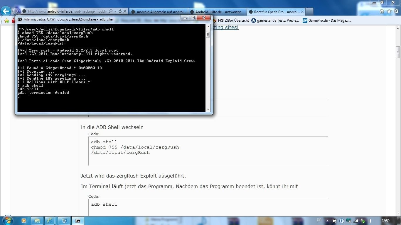The height and width of the screenshot is (225, 401).
Task: Open the network signal bars tray icon
Action: pyautogui.click(x=356, y=221)
